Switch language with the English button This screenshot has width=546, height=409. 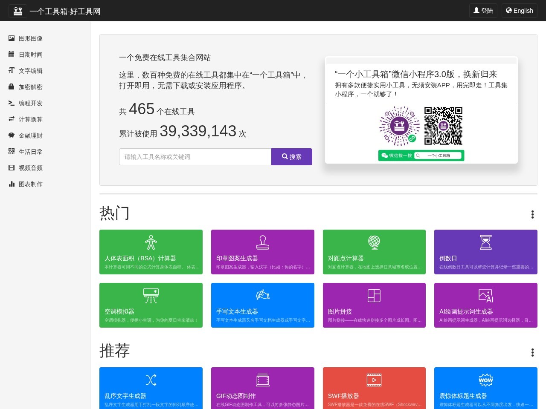[x=520, y=11]
